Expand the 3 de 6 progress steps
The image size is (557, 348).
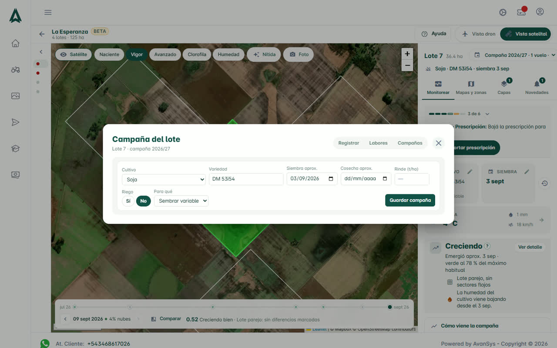click(x=487, y=114)
